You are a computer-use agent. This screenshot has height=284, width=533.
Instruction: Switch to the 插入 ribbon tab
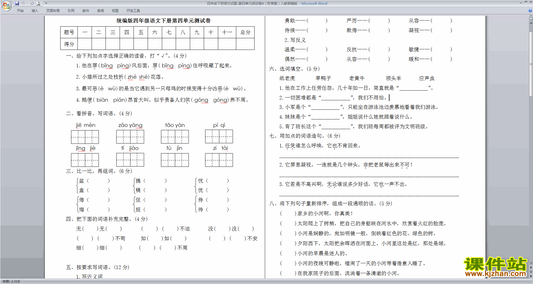point(35,11)
